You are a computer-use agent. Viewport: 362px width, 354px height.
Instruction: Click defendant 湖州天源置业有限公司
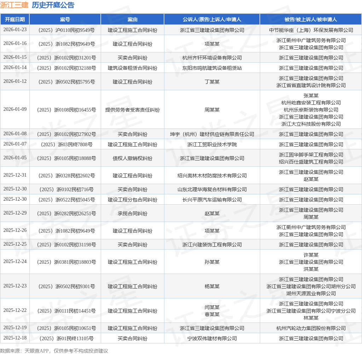(311, 293)
